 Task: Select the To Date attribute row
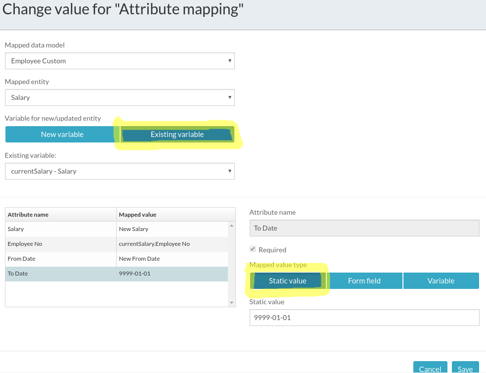click(x=117, y=274)
